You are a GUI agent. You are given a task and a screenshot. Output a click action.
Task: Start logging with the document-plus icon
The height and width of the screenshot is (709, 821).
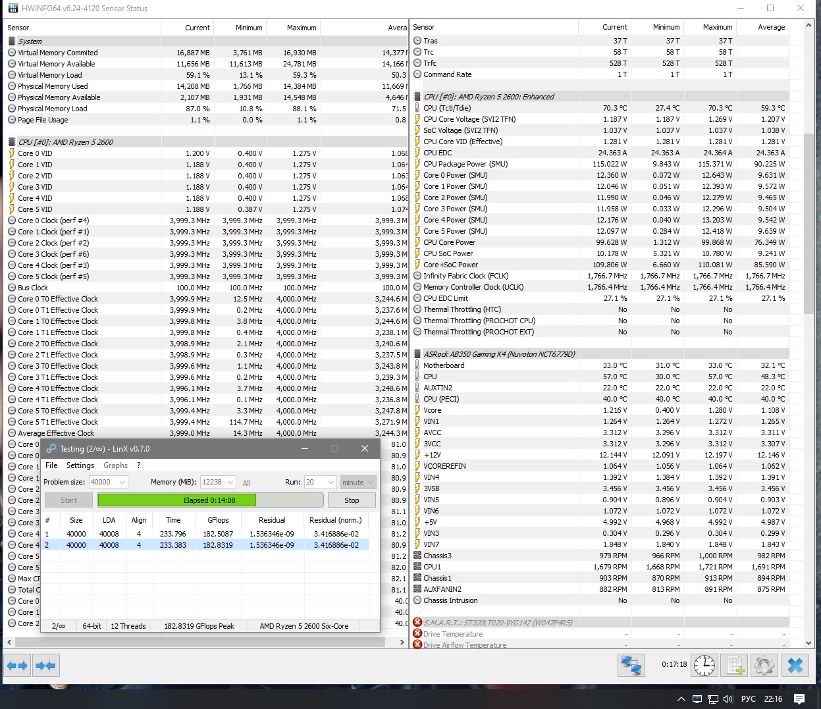click(x=735, y=665)
